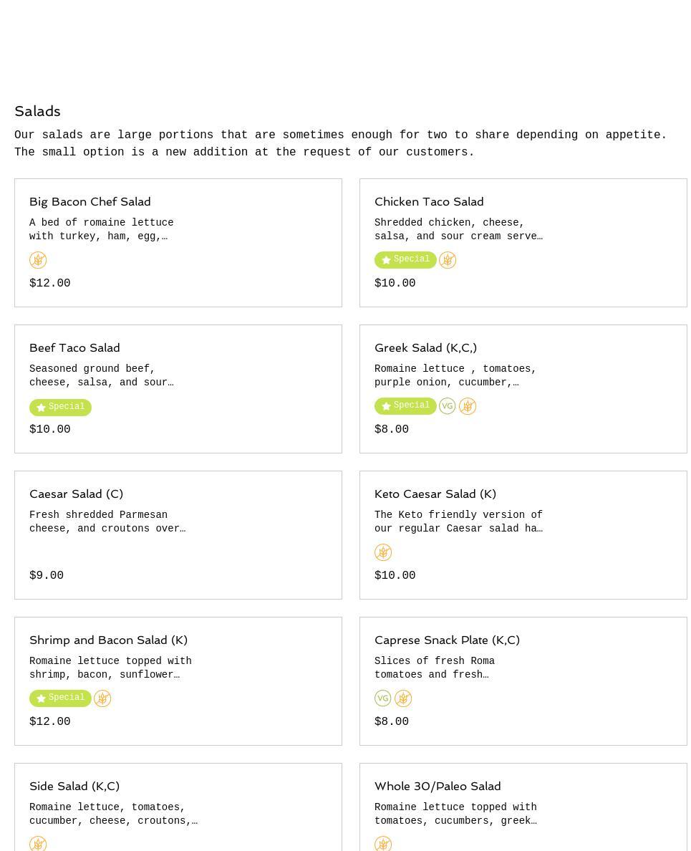Click the Special badge on Beef Taco Salad

coord(60,407)
